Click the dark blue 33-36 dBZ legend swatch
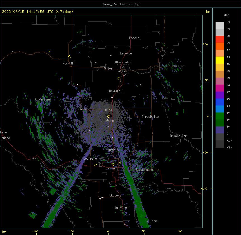This screenshot has height=235, width=241. [x=220, y=102]
